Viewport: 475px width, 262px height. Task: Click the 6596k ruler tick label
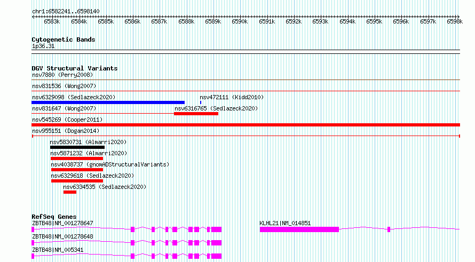click(x=401, y=21)
